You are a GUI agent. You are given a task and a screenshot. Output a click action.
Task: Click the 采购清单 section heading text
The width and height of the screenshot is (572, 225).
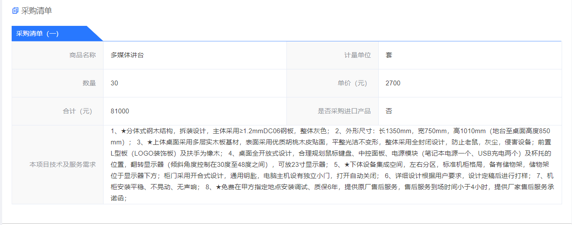click(x=37, y=11)
